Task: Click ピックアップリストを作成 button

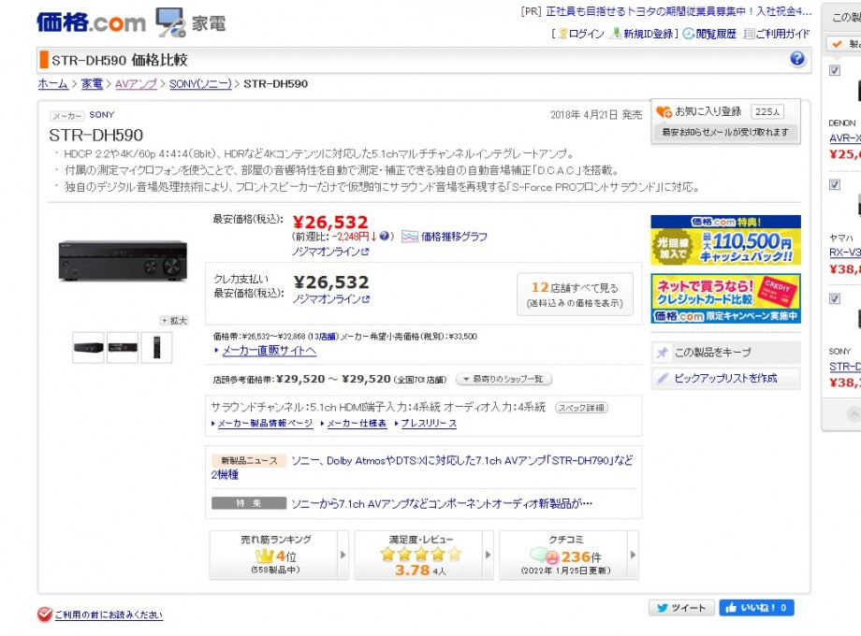Action: click(725, 378)
